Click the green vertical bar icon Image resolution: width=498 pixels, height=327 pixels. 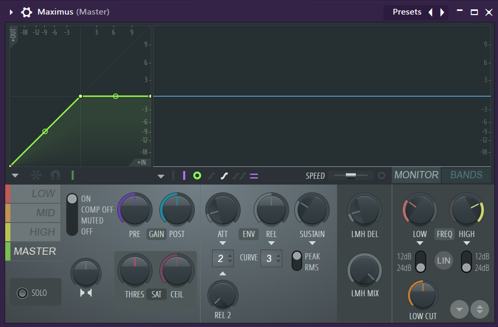pos(72,175)
